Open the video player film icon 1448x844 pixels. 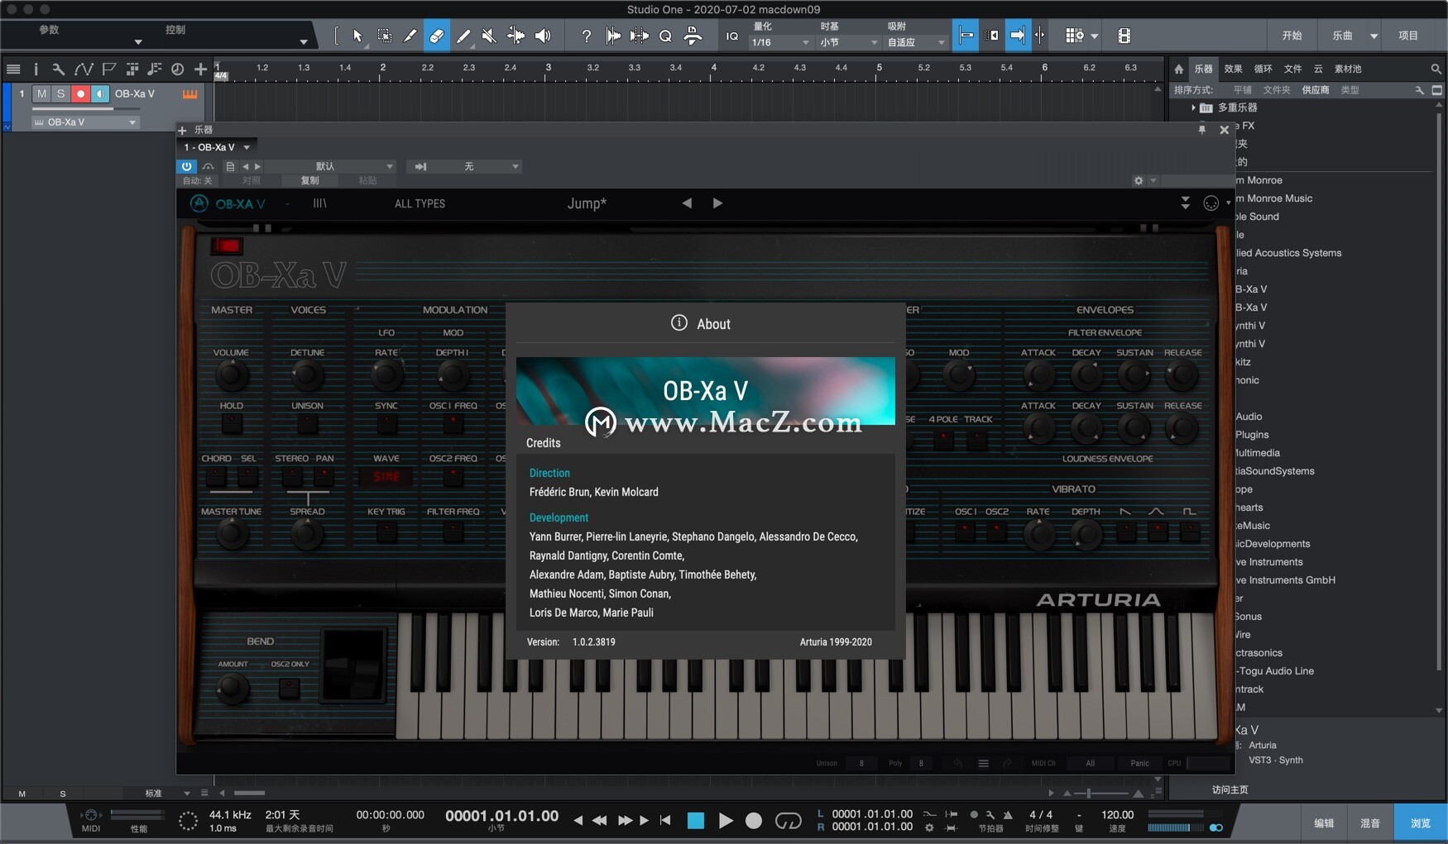(1124, 36)
